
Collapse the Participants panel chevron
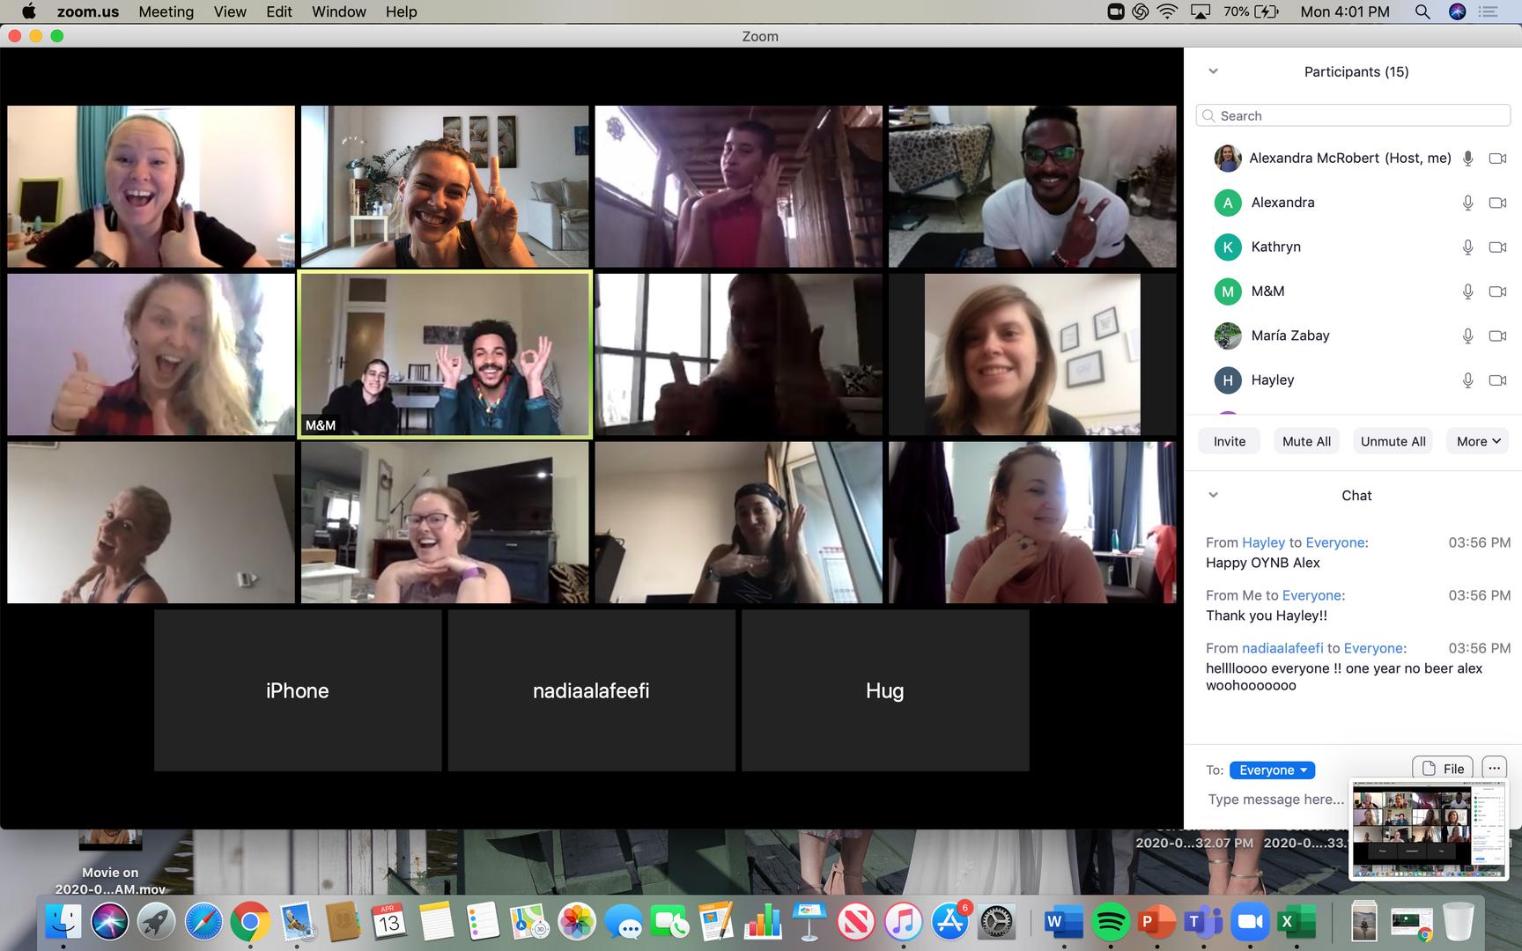coord(1213,71)
